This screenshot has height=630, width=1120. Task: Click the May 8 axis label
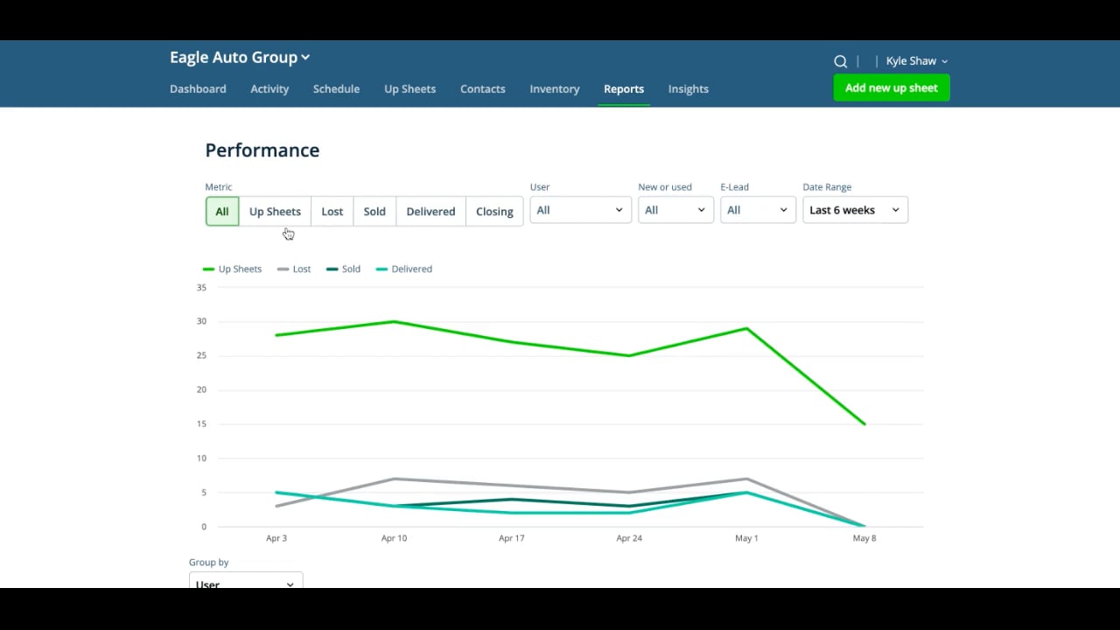[864, 538]
